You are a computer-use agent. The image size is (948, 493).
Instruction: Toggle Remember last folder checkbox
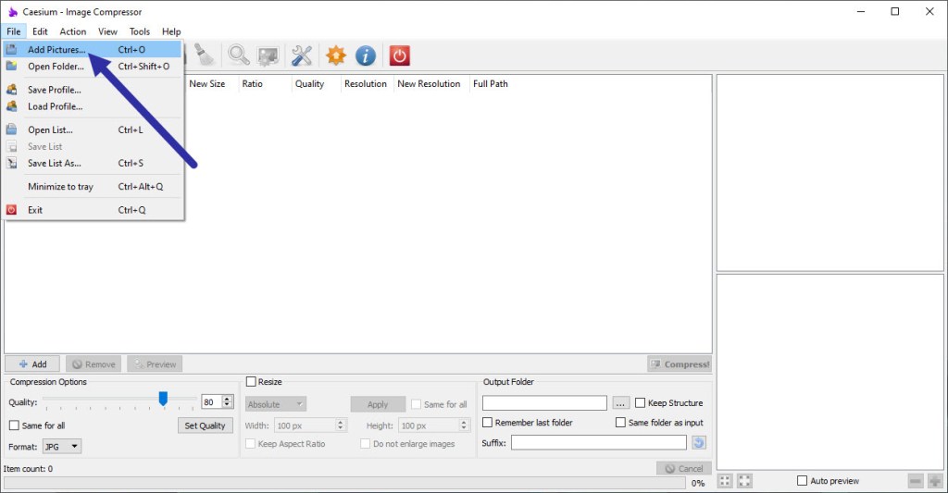point(487,423)
